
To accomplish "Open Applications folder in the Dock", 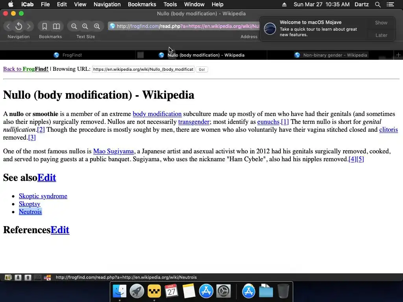I will coord(249,291).
